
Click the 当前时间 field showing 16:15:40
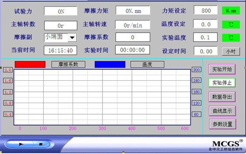click(61, 51)
